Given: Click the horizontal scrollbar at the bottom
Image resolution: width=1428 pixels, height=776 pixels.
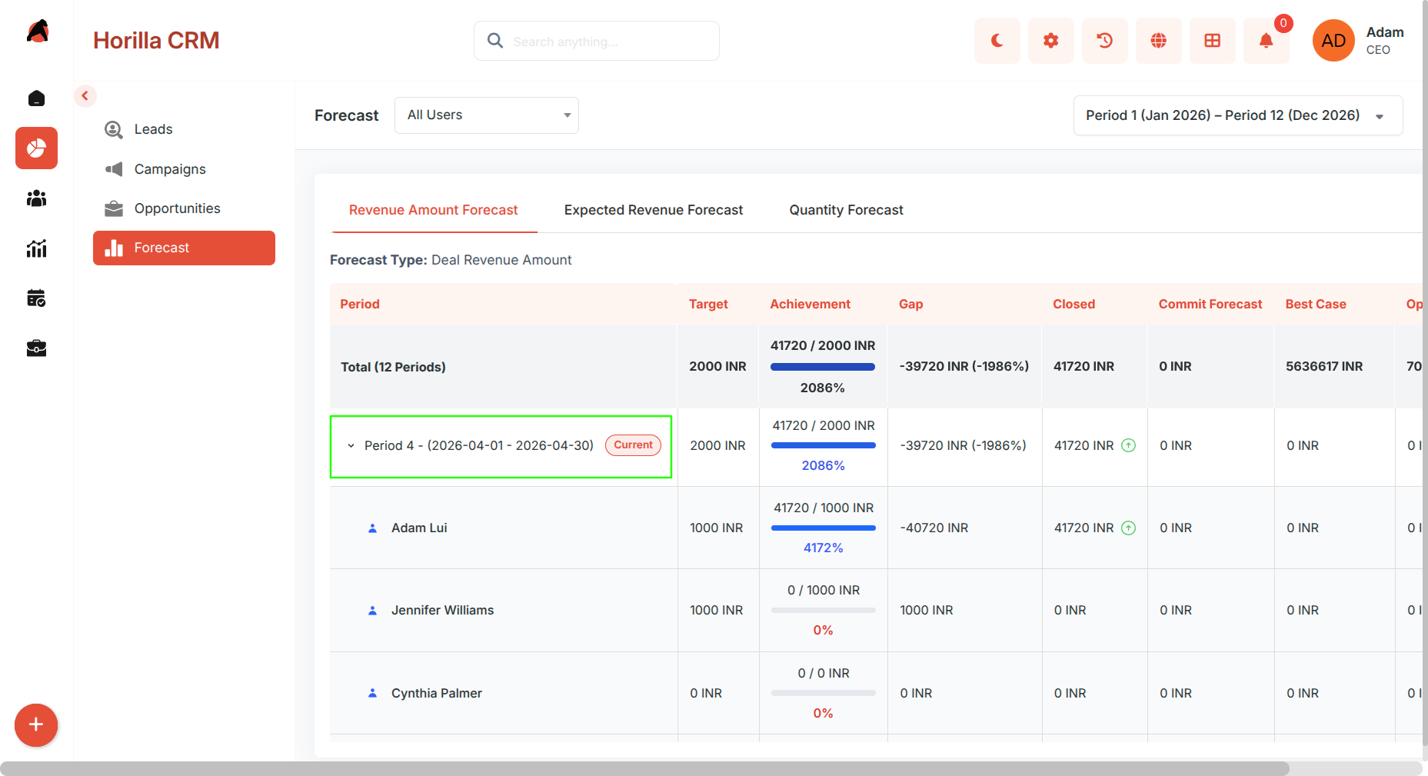Looking at the screenshot, I should click(x=644, y=768).
